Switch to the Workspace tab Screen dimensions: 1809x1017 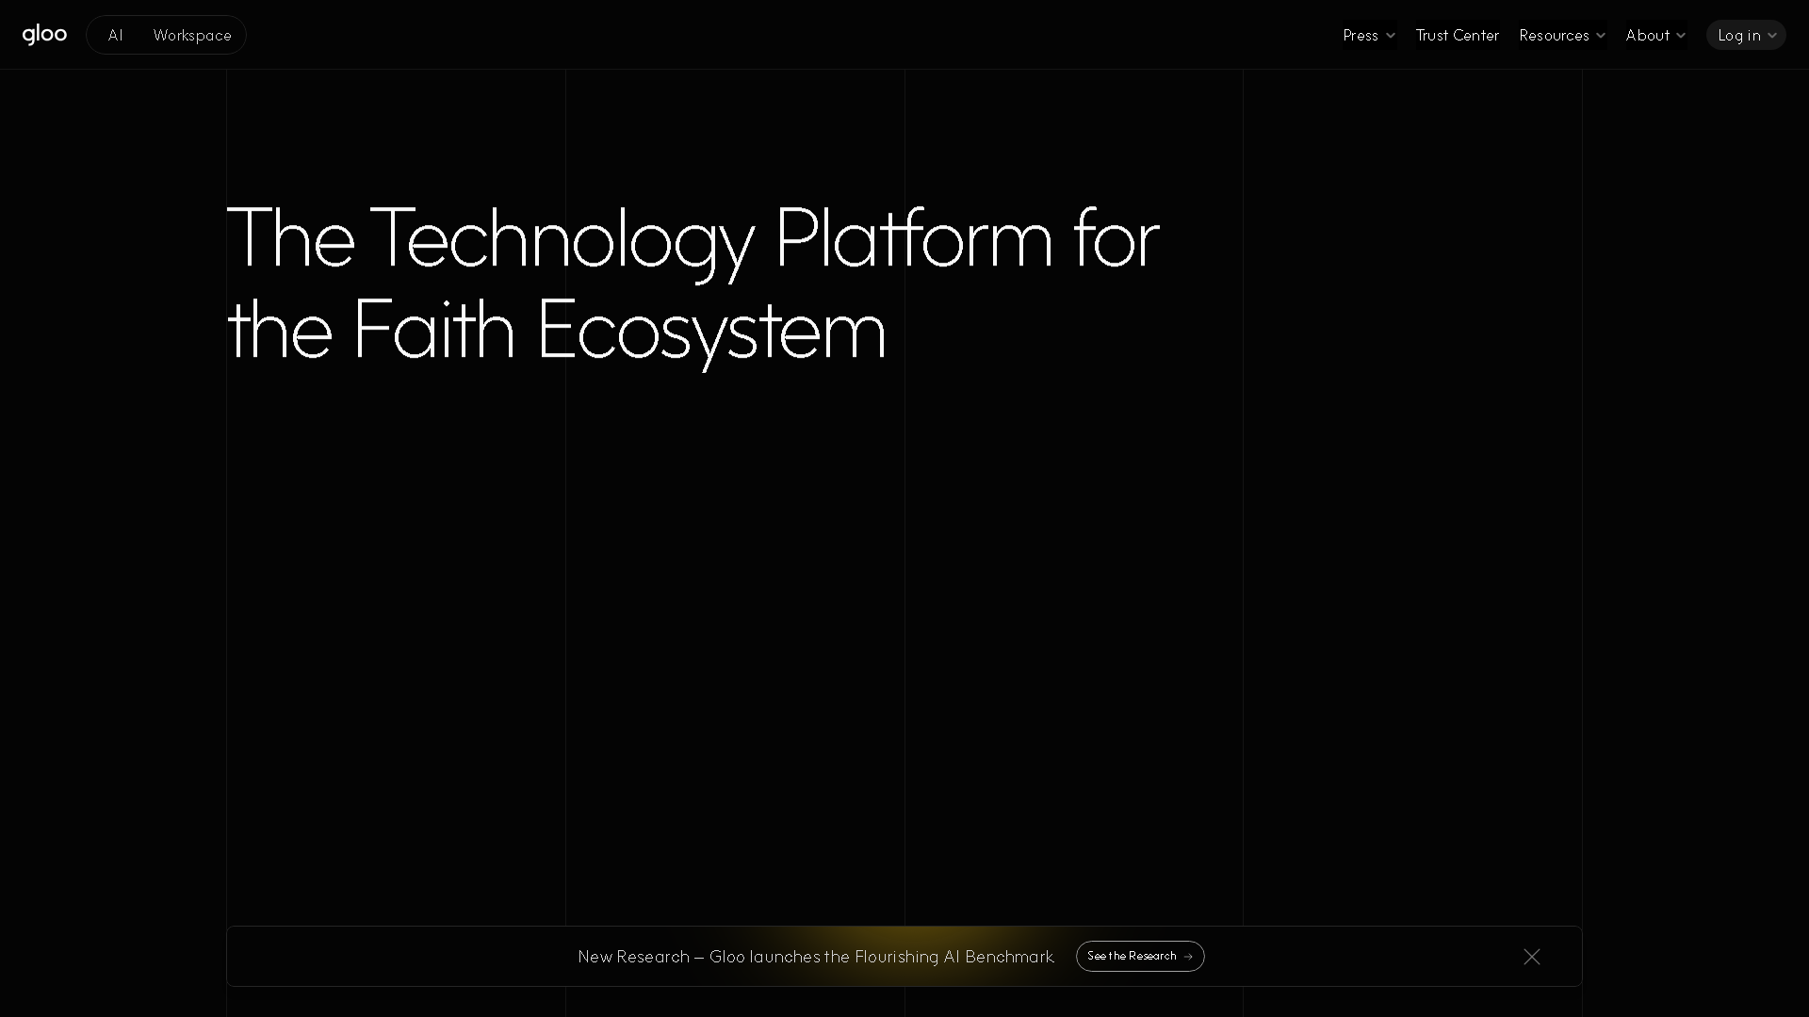pos(192,35)
